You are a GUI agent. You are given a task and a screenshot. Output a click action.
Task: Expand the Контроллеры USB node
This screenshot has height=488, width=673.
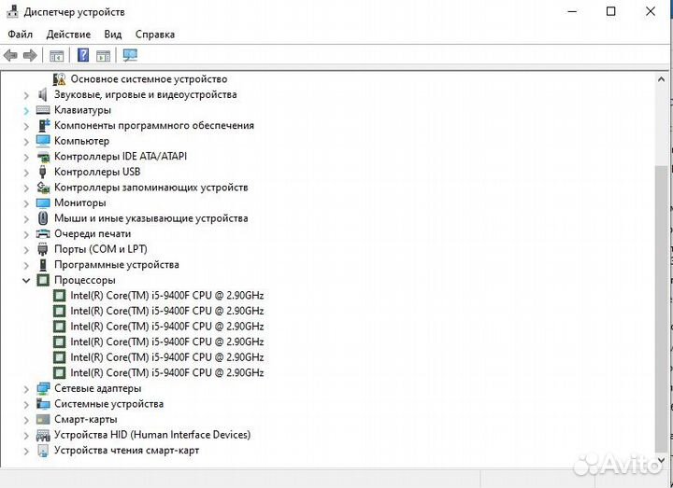coord(26,173)
